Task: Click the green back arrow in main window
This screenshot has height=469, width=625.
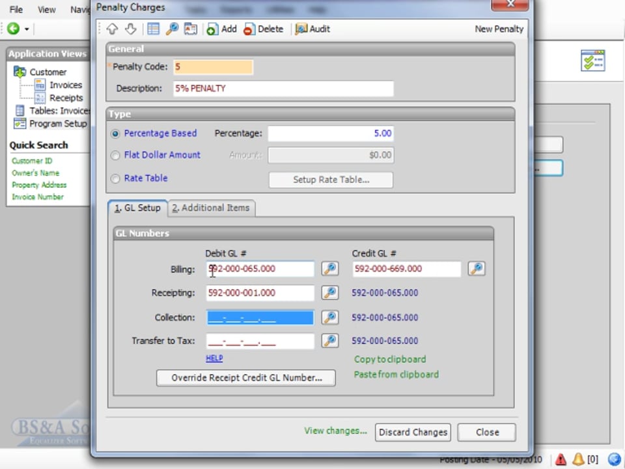Action: (13, 29)
